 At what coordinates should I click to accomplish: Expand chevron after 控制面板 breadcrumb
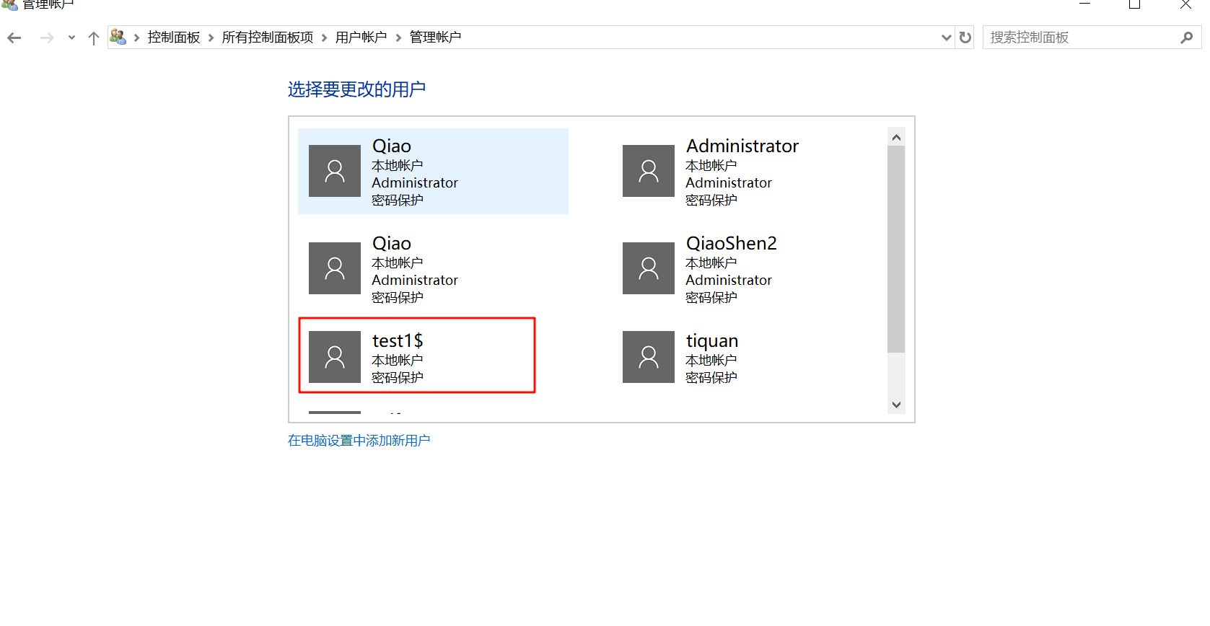(x=211, y=38)
